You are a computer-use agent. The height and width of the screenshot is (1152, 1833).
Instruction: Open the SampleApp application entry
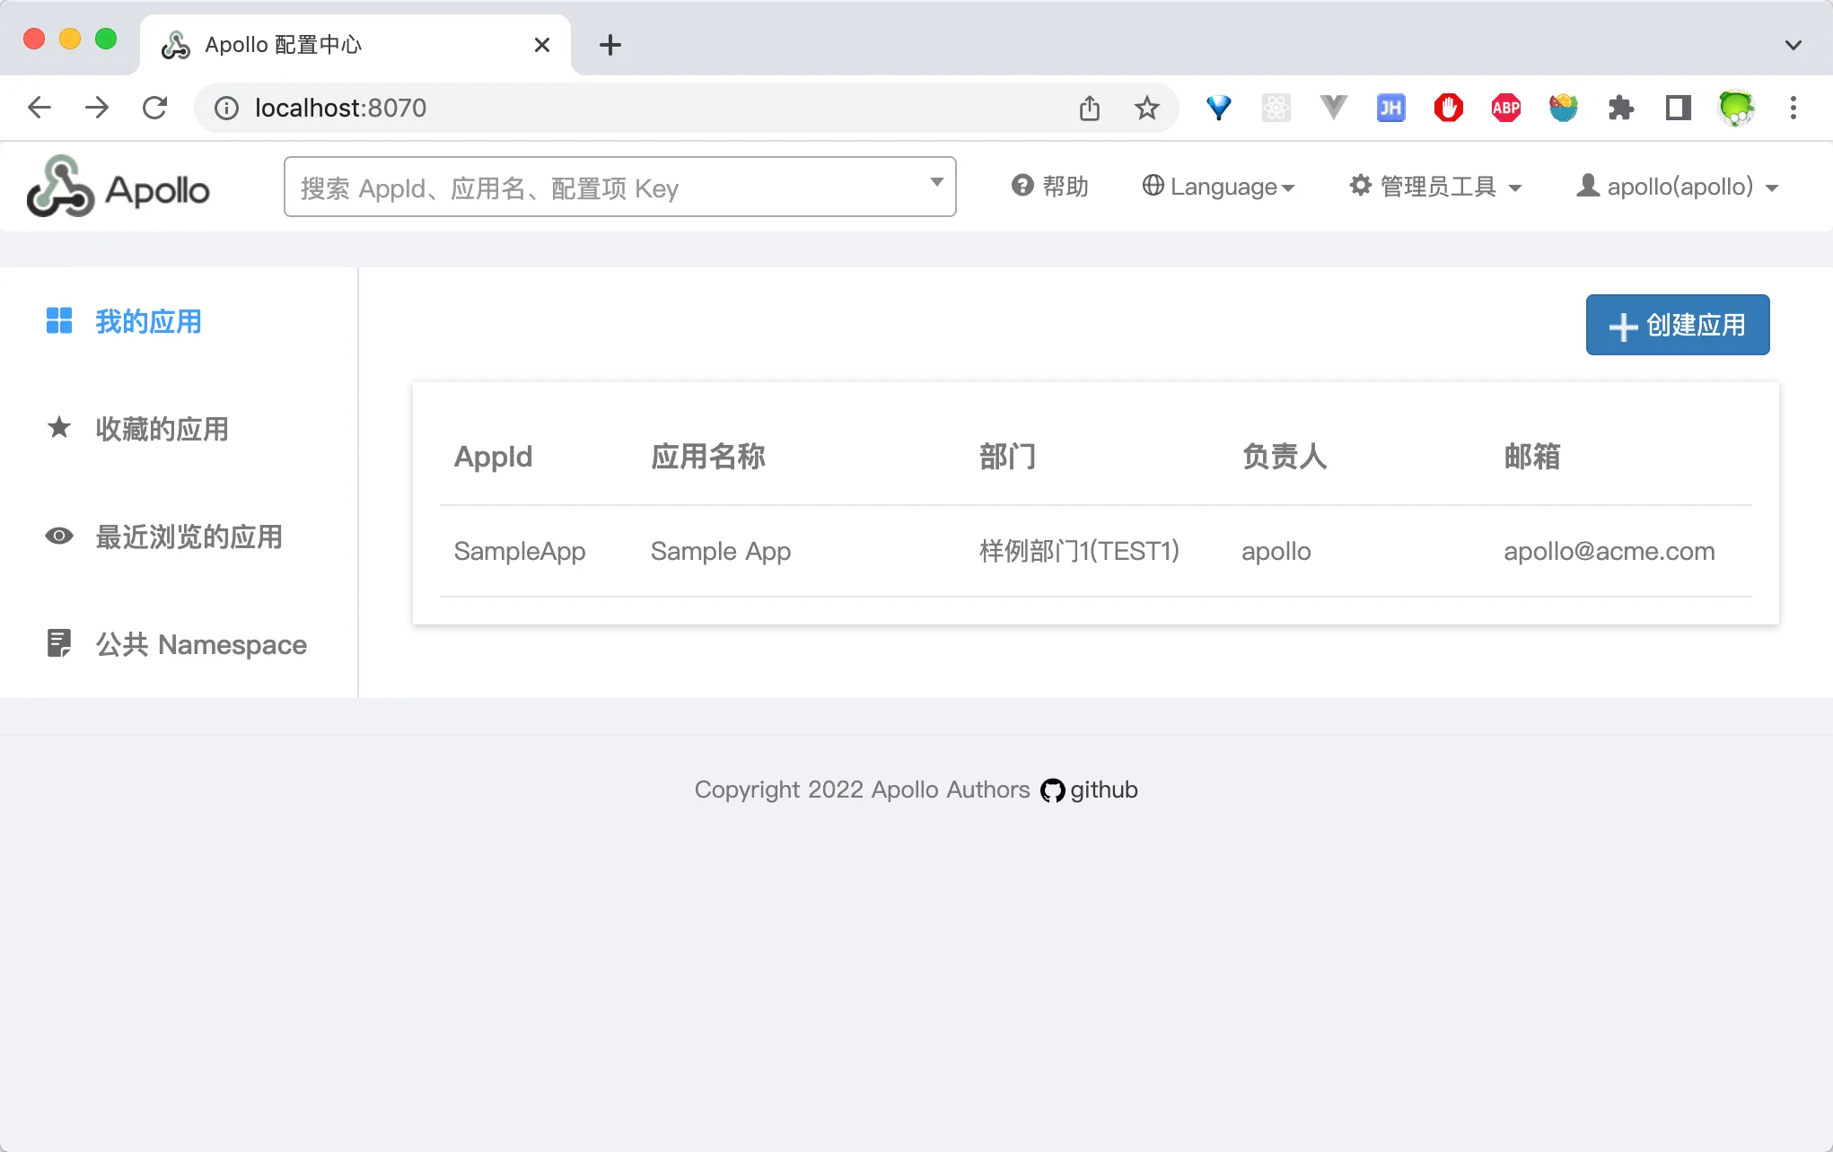520,551
